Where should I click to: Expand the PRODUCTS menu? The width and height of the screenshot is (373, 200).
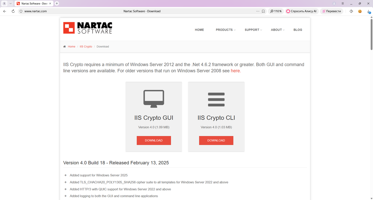pos(226,30)
